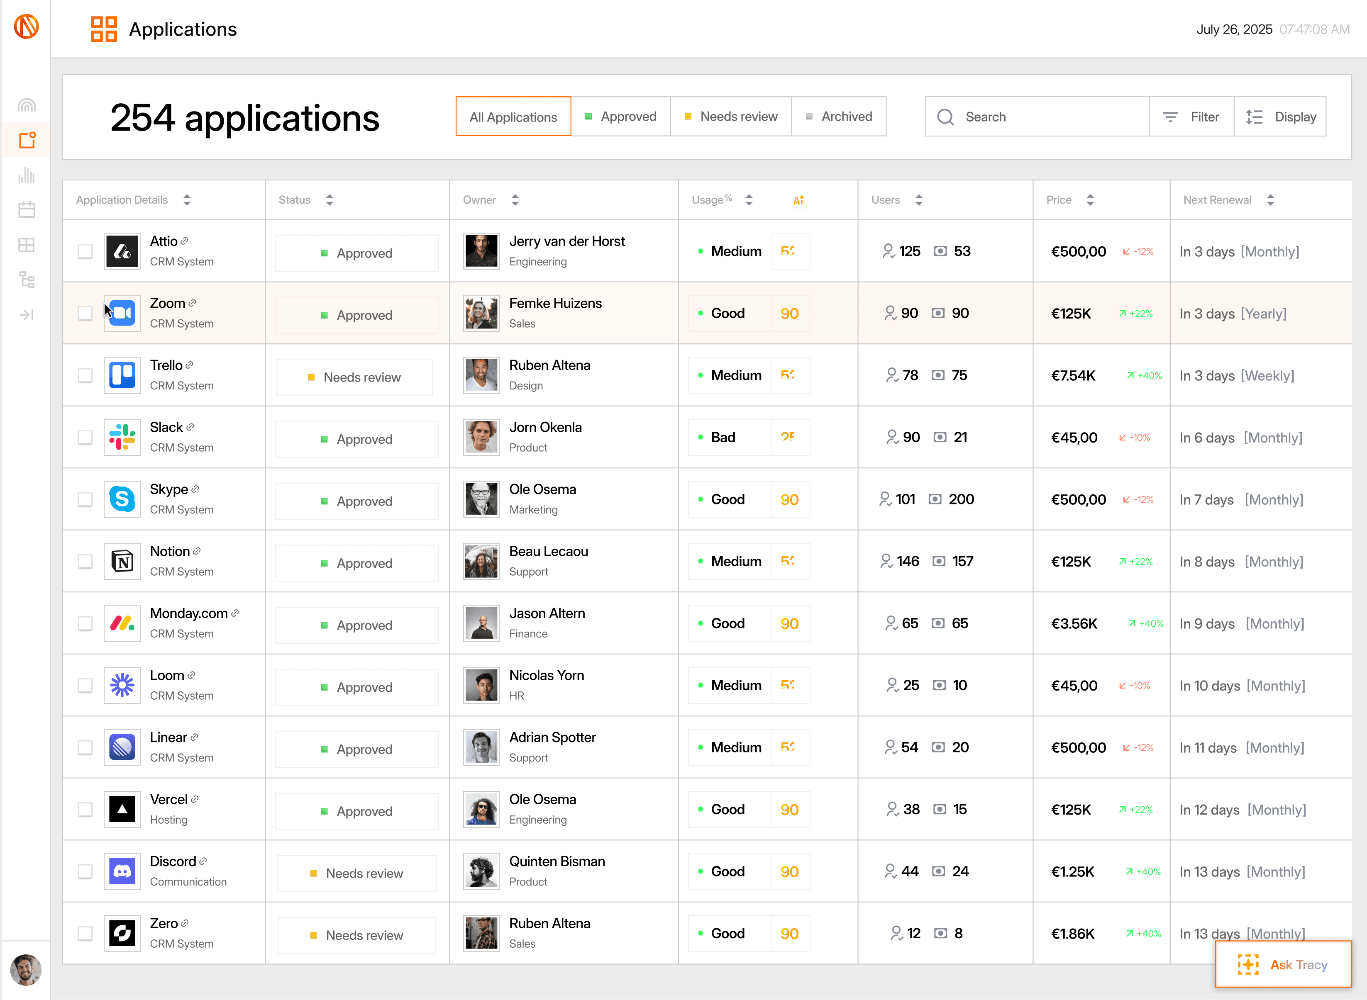Select the Slack row checkbox

(x=85, y=437)
